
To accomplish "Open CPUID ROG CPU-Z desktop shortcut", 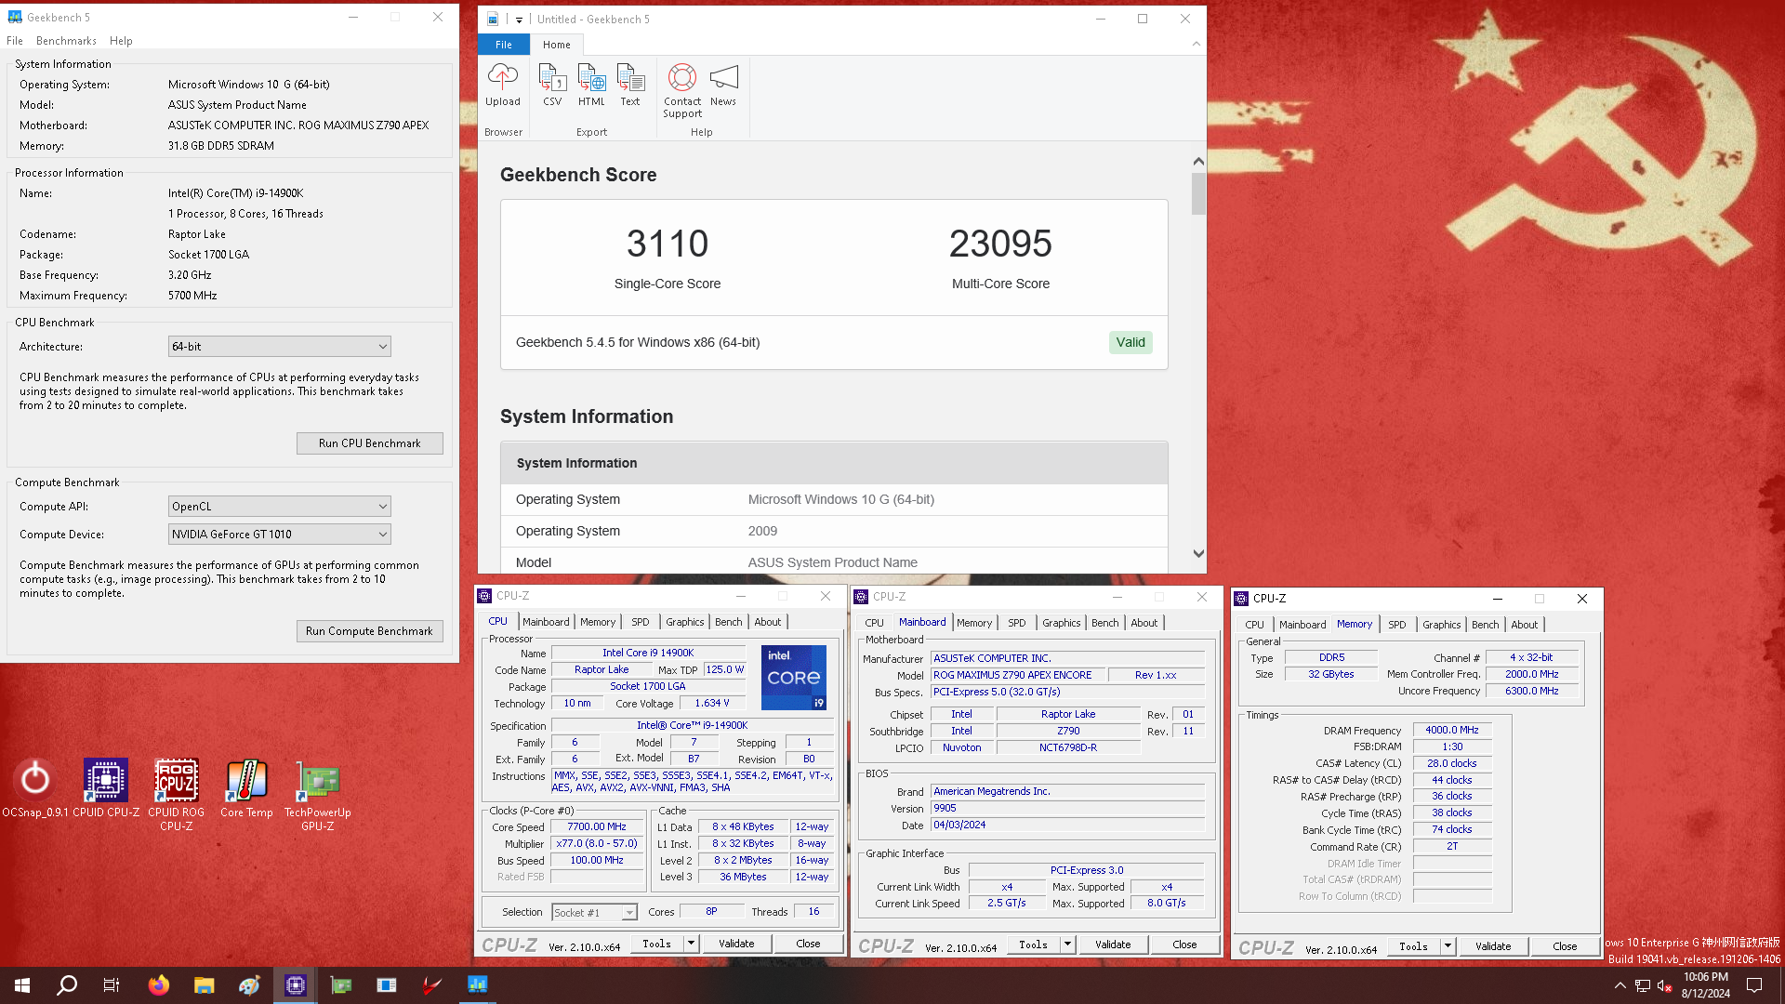I will click(177, 795).
